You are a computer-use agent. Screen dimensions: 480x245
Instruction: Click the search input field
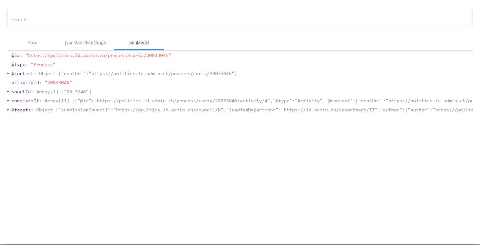240,18
